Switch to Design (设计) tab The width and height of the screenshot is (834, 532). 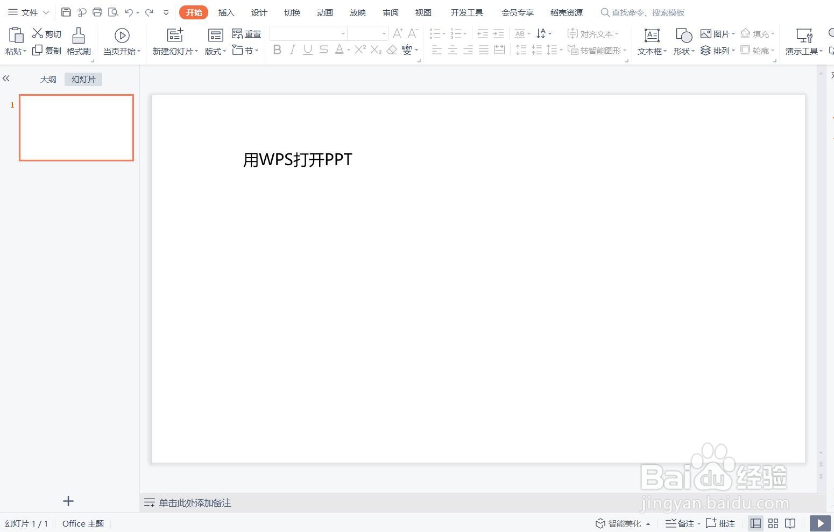point(259,12)
